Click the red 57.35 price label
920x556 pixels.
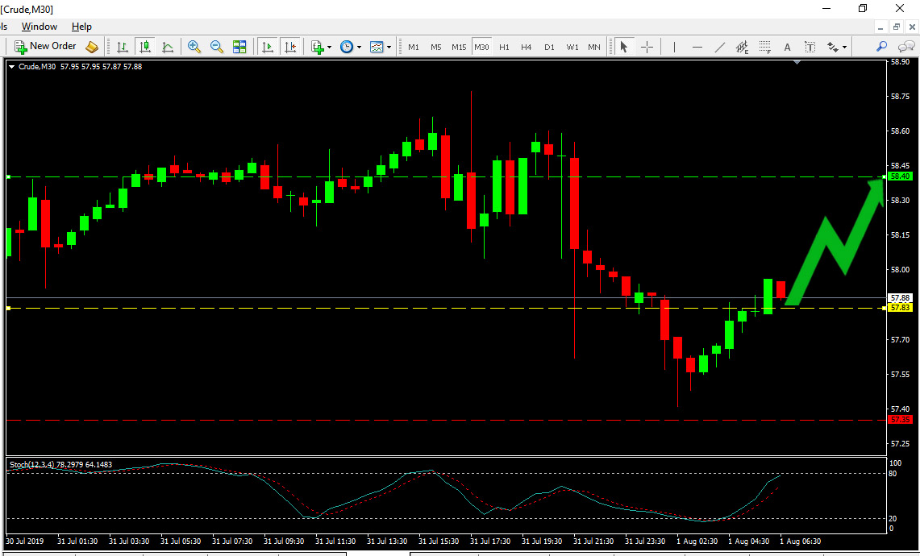(x=900, y=419)
